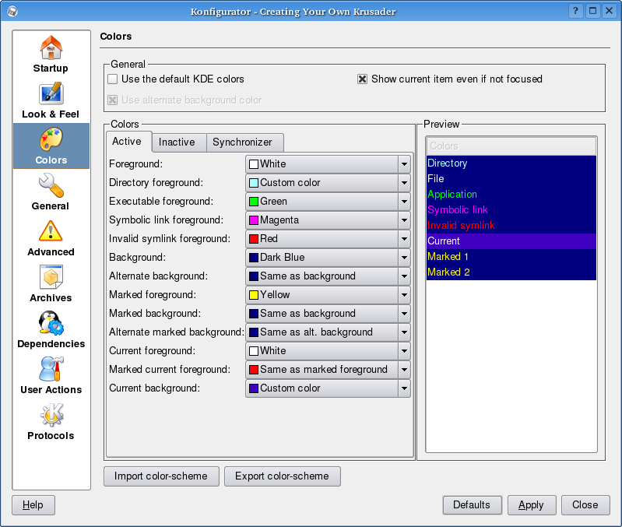The image size is (622, 527).
Task: Close the Konfigurator dialog
Action: [x=585, y=504]
